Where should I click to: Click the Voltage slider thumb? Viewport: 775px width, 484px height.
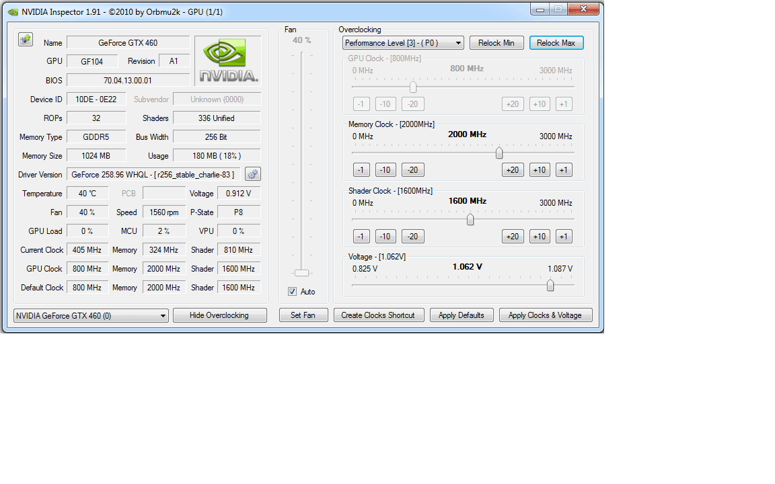pos(550,286)
